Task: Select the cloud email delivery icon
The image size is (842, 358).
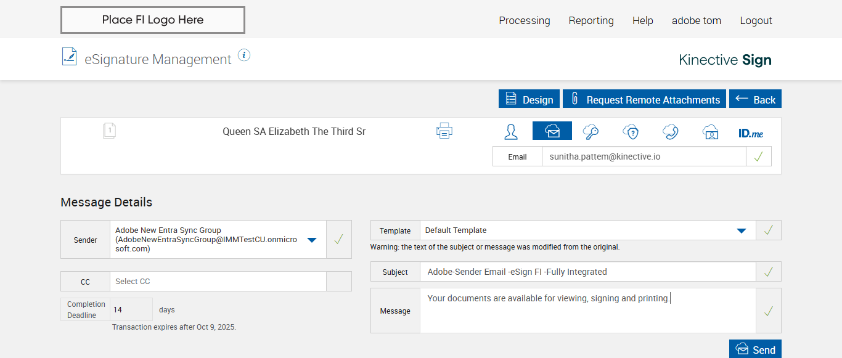Action: [552, 131]
